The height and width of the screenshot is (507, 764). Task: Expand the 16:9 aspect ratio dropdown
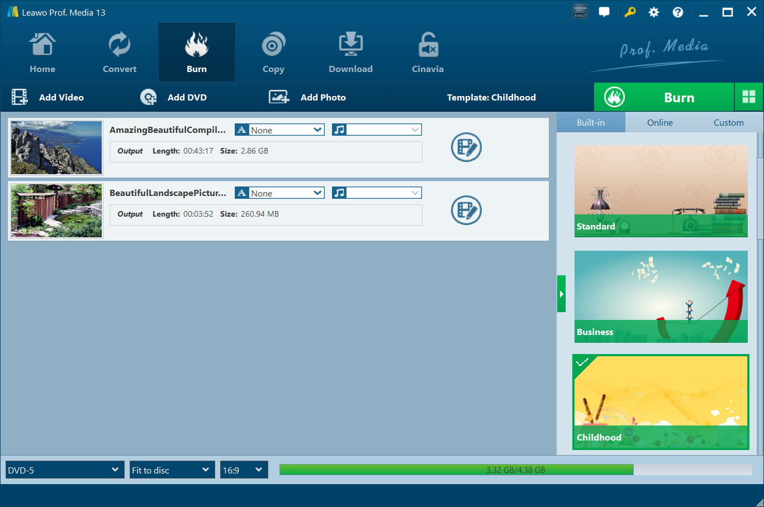(x=244, y=470)
